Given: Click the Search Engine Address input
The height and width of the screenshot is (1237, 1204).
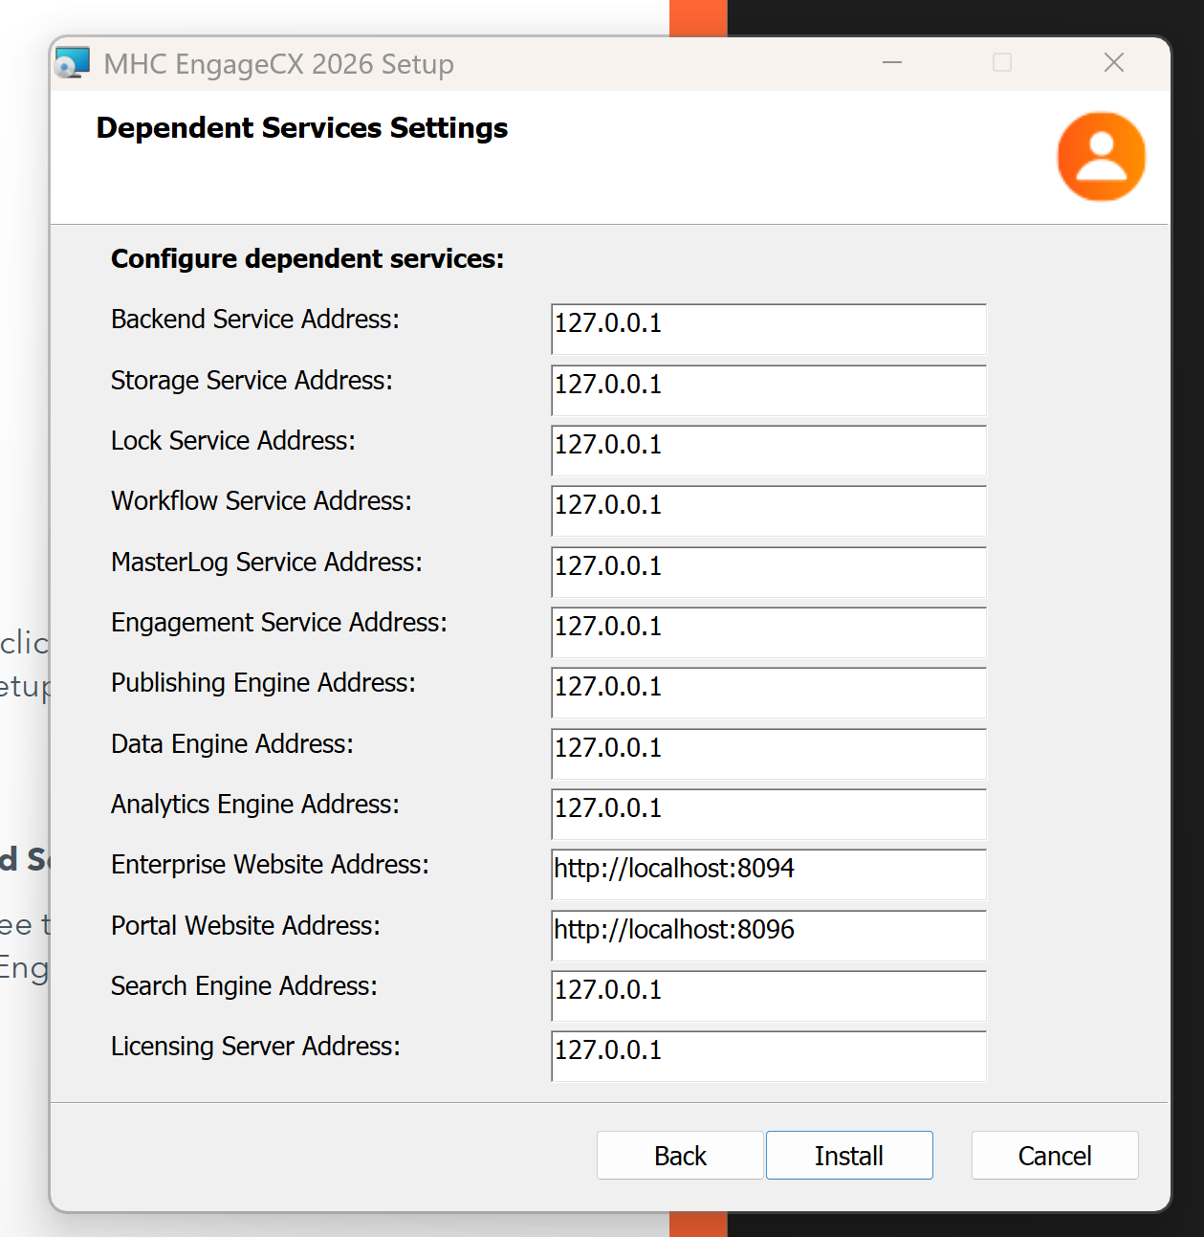Looking at the screenshot, I should point(769,996).
